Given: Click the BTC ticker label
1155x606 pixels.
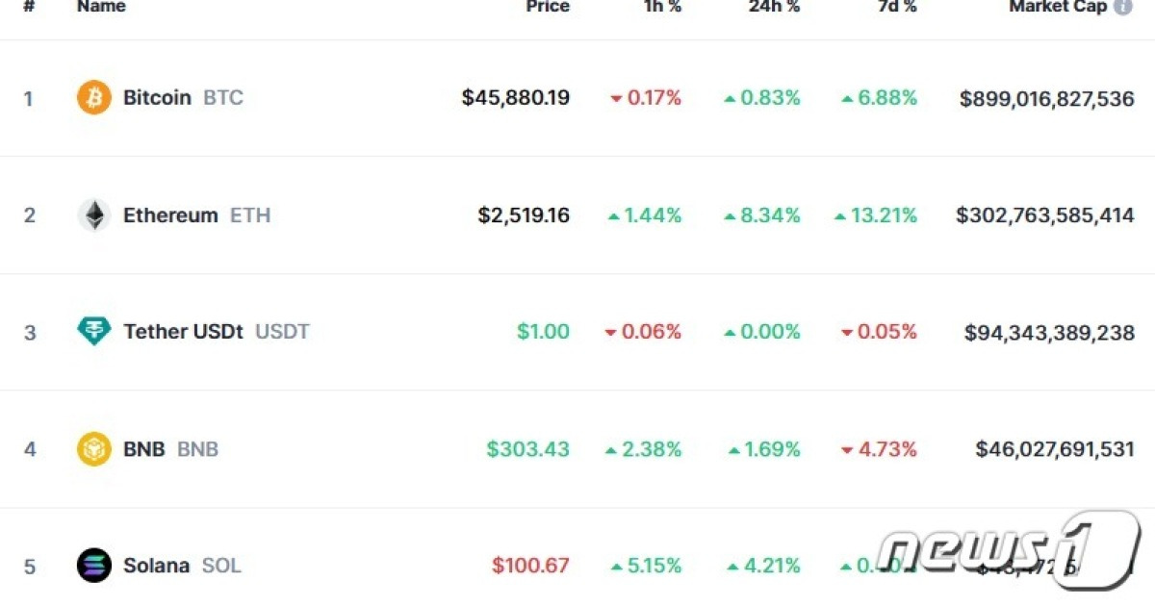Looking at the screenshot, I should pyautogui.click(x=223, y=97).
